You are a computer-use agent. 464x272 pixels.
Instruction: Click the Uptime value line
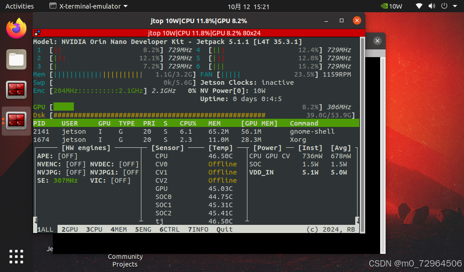click(241, 99)
